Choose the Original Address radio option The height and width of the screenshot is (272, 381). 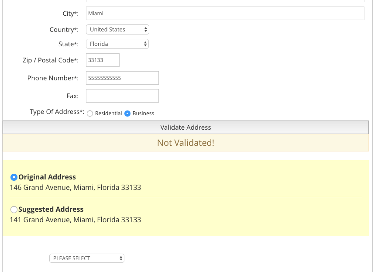[x=14, y=177]
